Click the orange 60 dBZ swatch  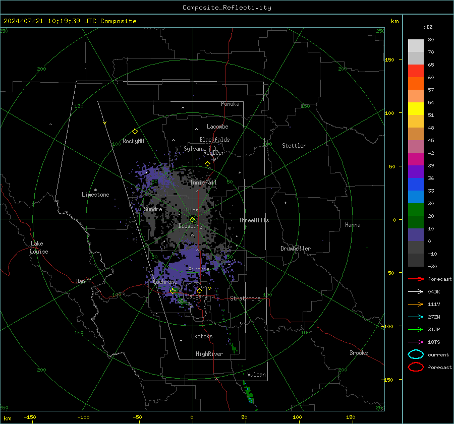coord(416,83)
